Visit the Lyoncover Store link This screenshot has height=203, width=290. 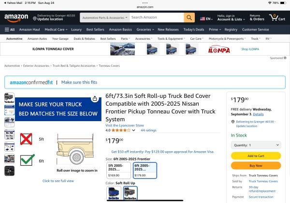(125, 125)
